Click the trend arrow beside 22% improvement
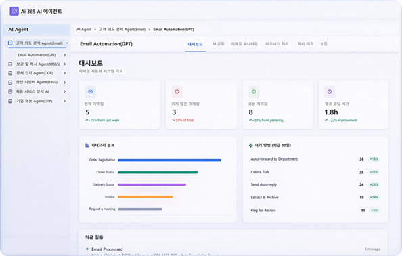 pos(326,120)
